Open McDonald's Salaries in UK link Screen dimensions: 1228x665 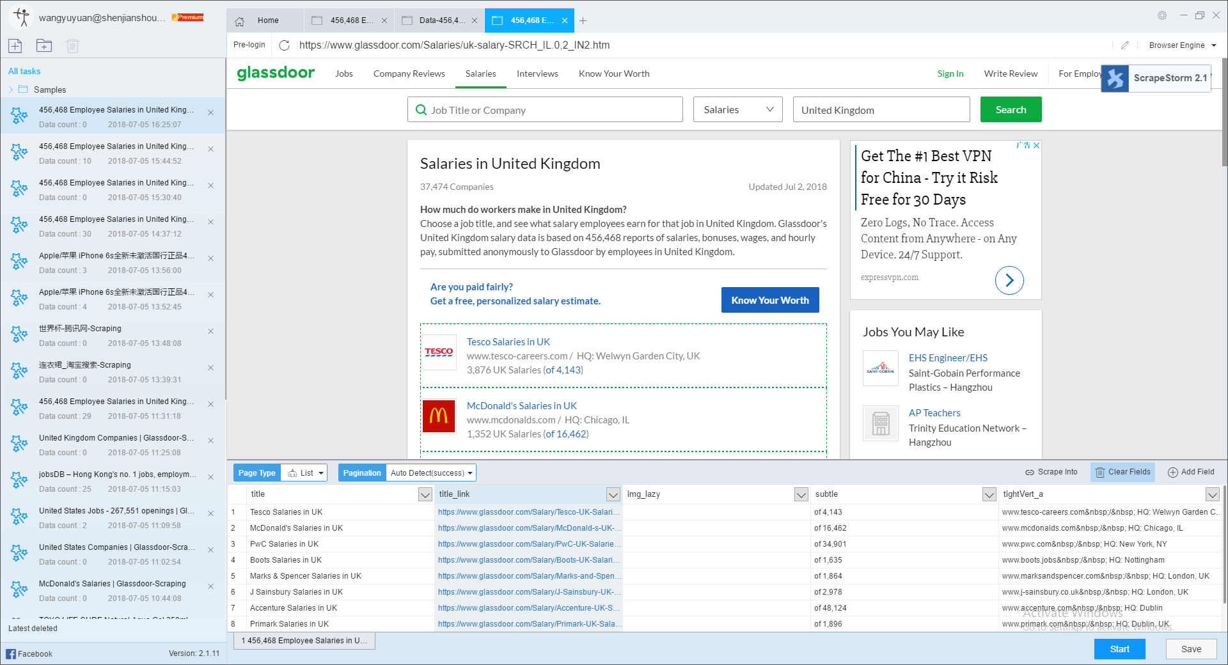522,405
